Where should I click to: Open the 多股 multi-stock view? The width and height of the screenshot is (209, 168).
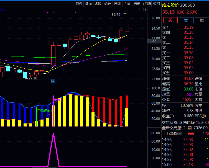point(98,4)
